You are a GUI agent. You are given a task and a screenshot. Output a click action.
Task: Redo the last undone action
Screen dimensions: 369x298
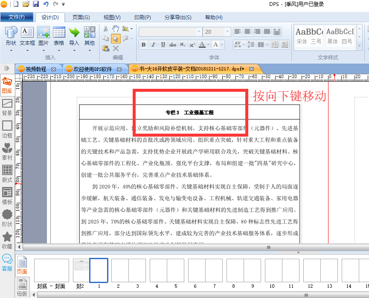[x=55, y=4]
